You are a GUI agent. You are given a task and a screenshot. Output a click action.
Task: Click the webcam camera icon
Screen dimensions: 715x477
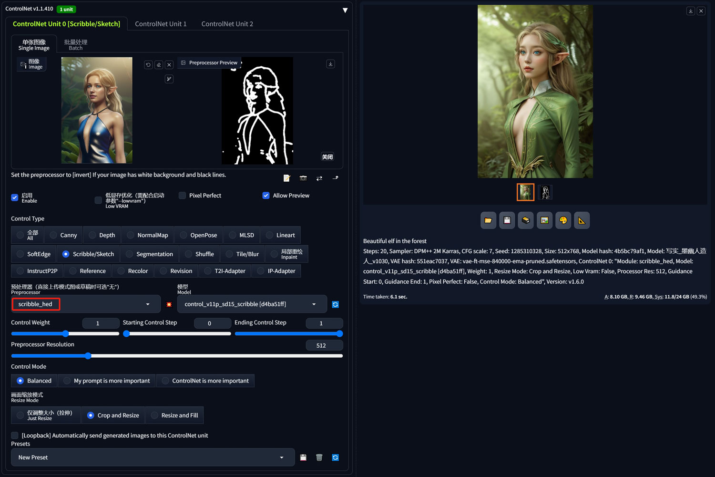click(303, 178)
